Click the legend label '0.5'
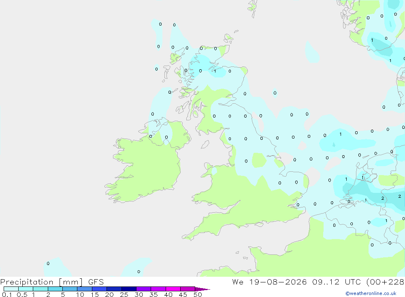The width and height of the screenshot is (405, 297). coord(22,295)
